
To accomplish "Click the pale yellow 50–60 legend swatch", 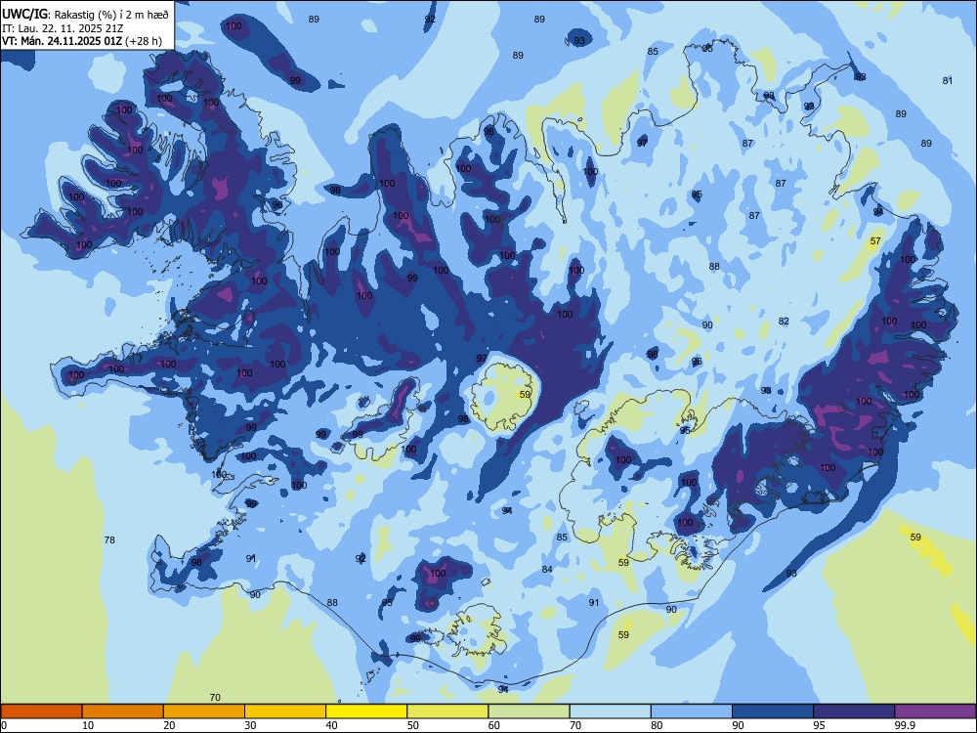I will tap(447, 711).
